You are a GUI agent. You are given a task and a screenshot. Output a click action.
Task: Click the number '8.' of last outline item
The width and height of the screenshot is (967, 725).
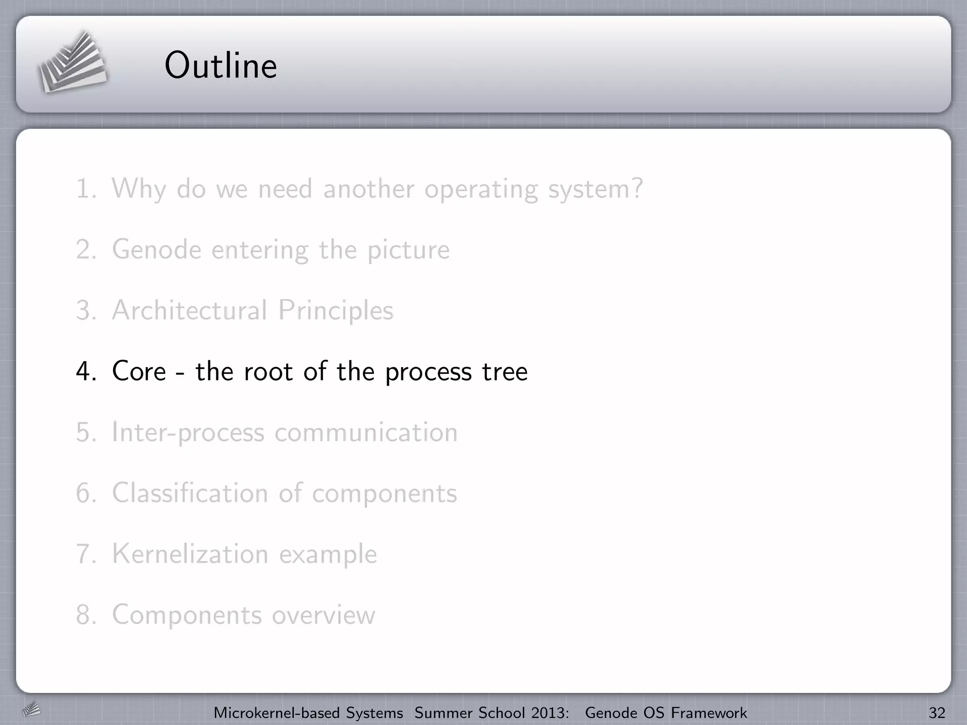(x=86, y=615)
